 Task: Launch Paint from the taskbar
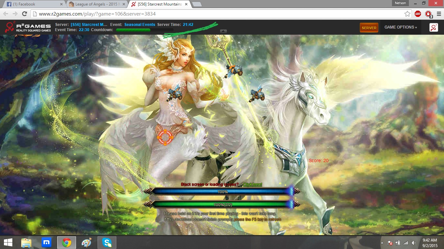[86, 243]
